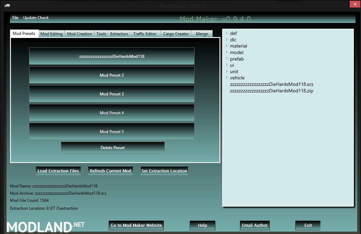
Task: Open the Cargo Creator tab
Action: tap(176, 34)
